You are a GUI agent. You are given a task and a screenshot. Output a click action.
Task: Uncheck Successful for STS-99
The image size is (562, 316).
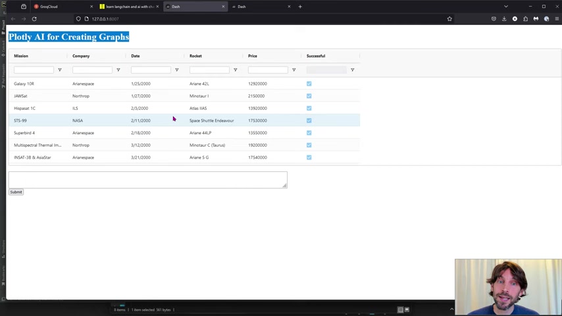click(x=309, y=120)
